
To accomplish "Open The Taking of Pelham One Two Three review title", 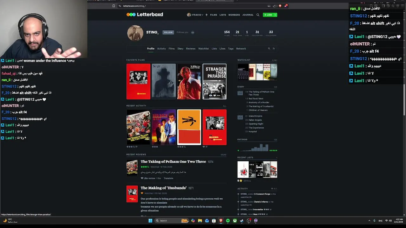I will point(173,161).
